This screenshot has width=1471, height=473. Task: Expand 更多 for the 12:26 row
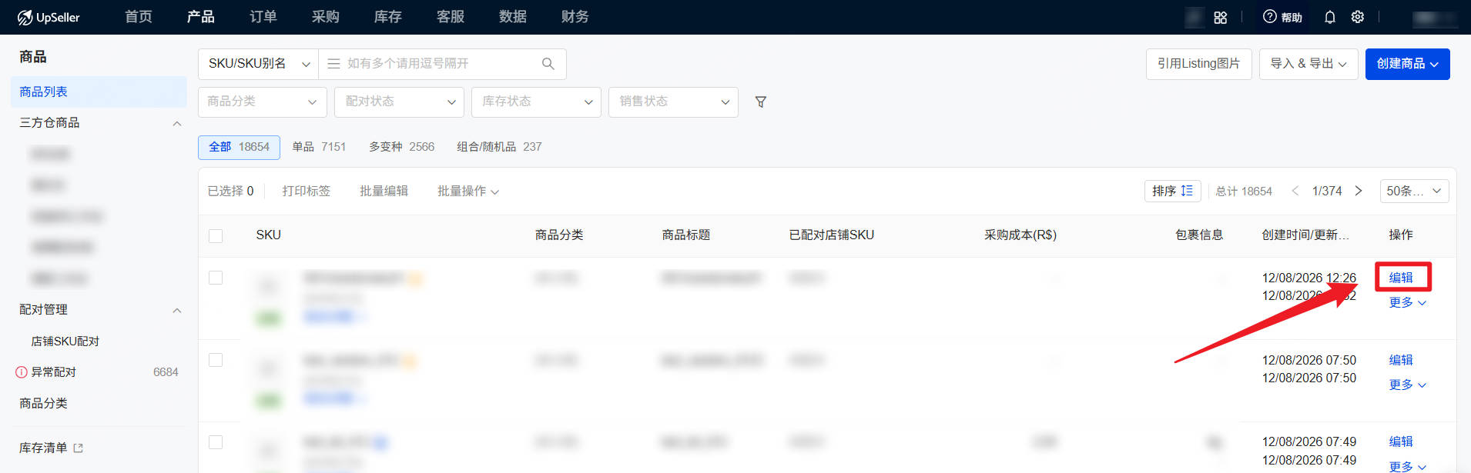pos(1408,302)
